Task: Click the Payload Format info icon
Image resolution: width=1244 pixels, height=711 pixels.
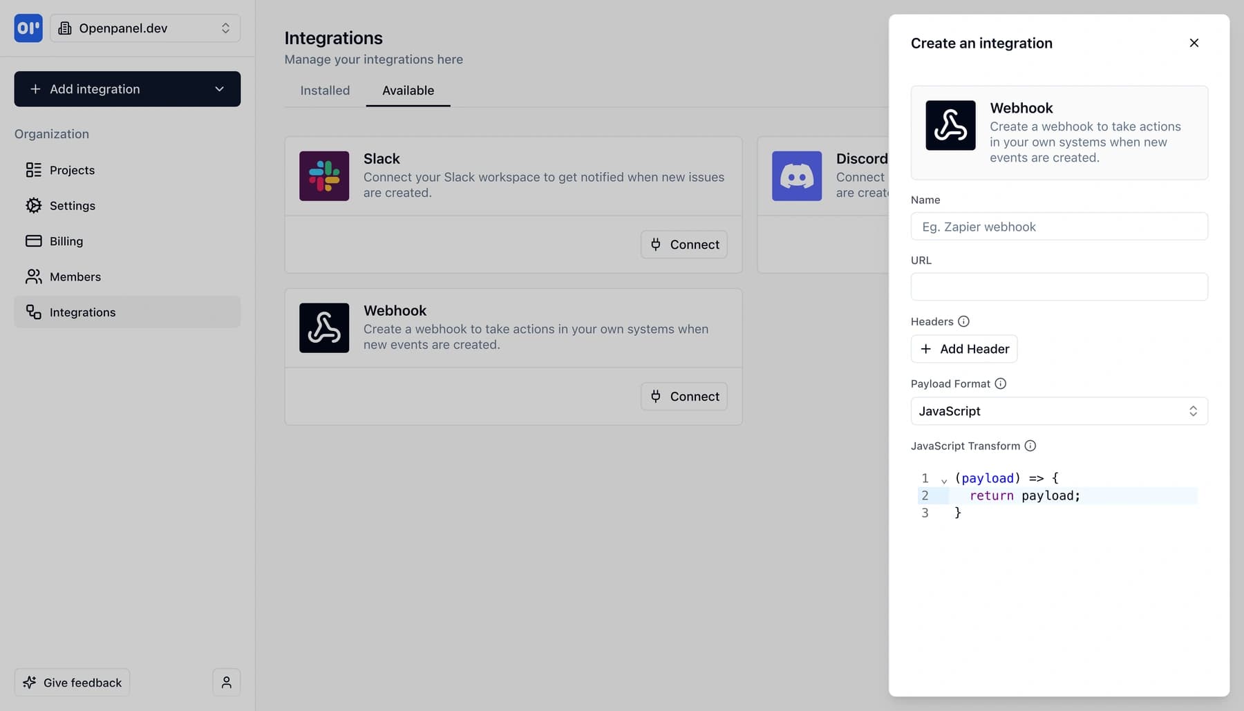Action: [x=1001, y=383]
